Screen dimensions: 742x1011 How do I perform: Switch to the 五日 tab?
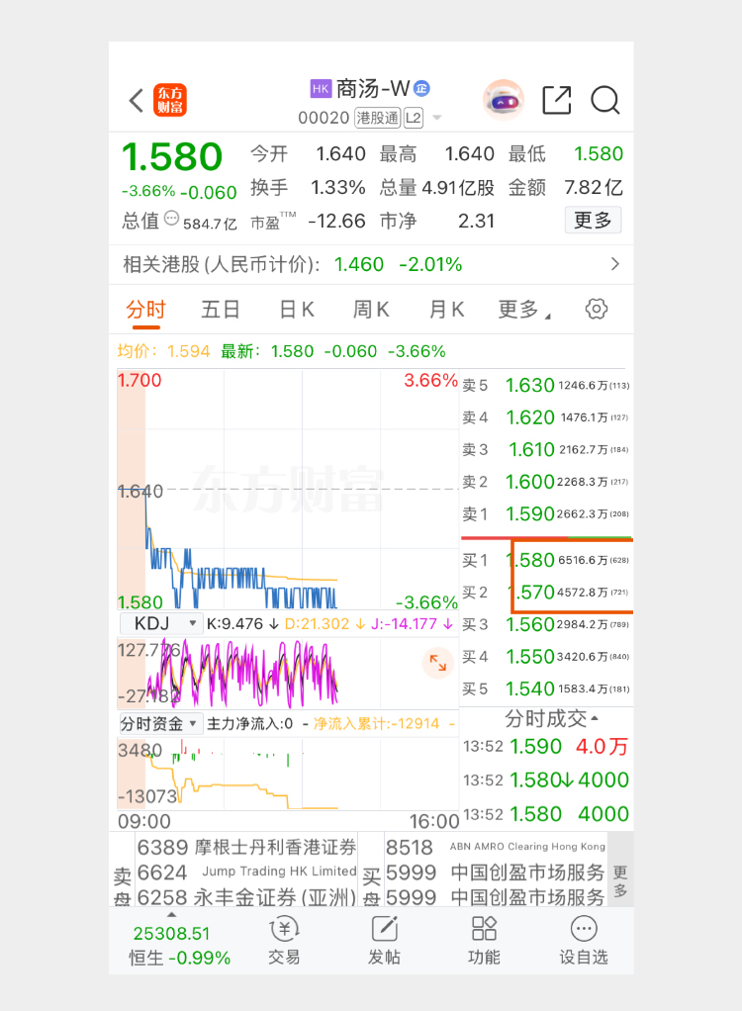tap(221, 310)
